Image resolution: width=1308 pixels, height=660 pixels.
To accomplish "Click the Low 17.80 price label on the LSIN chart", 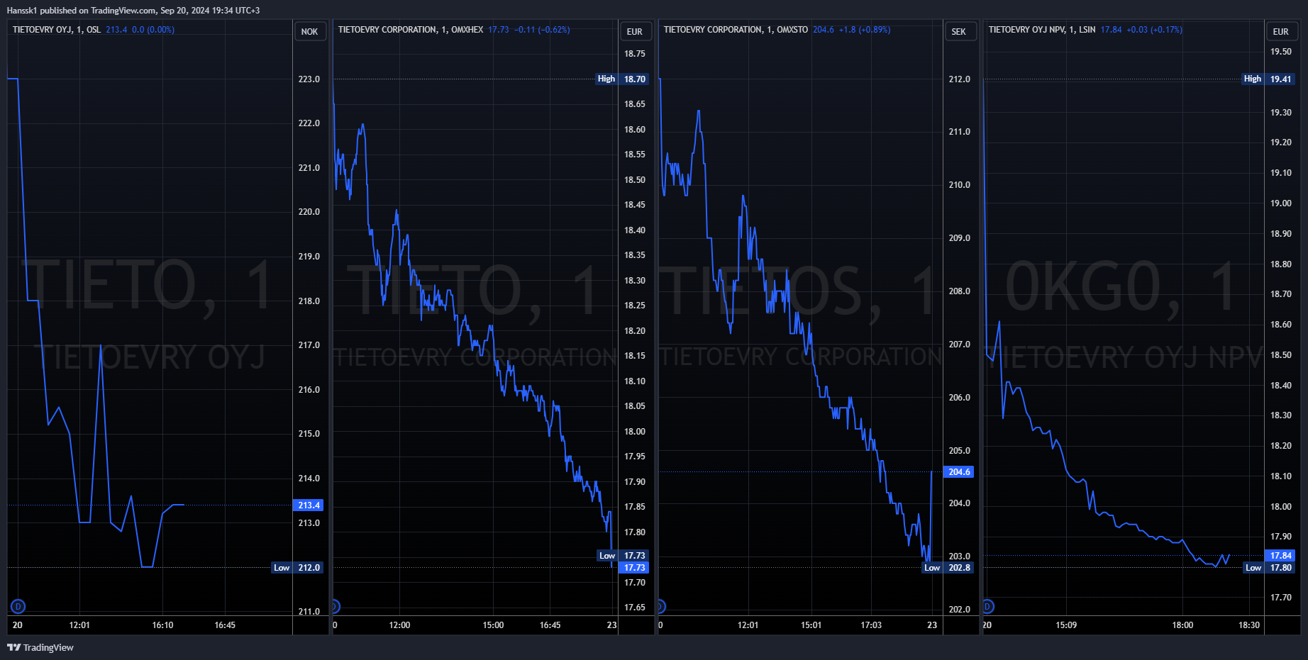I will coord(1270,568).
